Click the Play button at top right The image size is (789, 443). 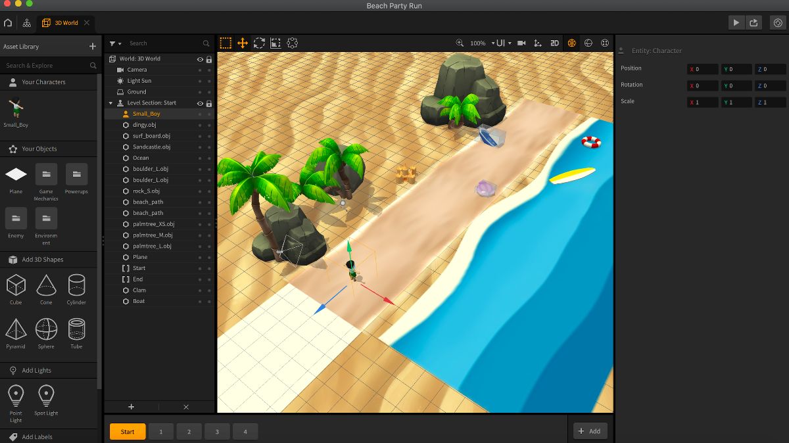[736, 22]
